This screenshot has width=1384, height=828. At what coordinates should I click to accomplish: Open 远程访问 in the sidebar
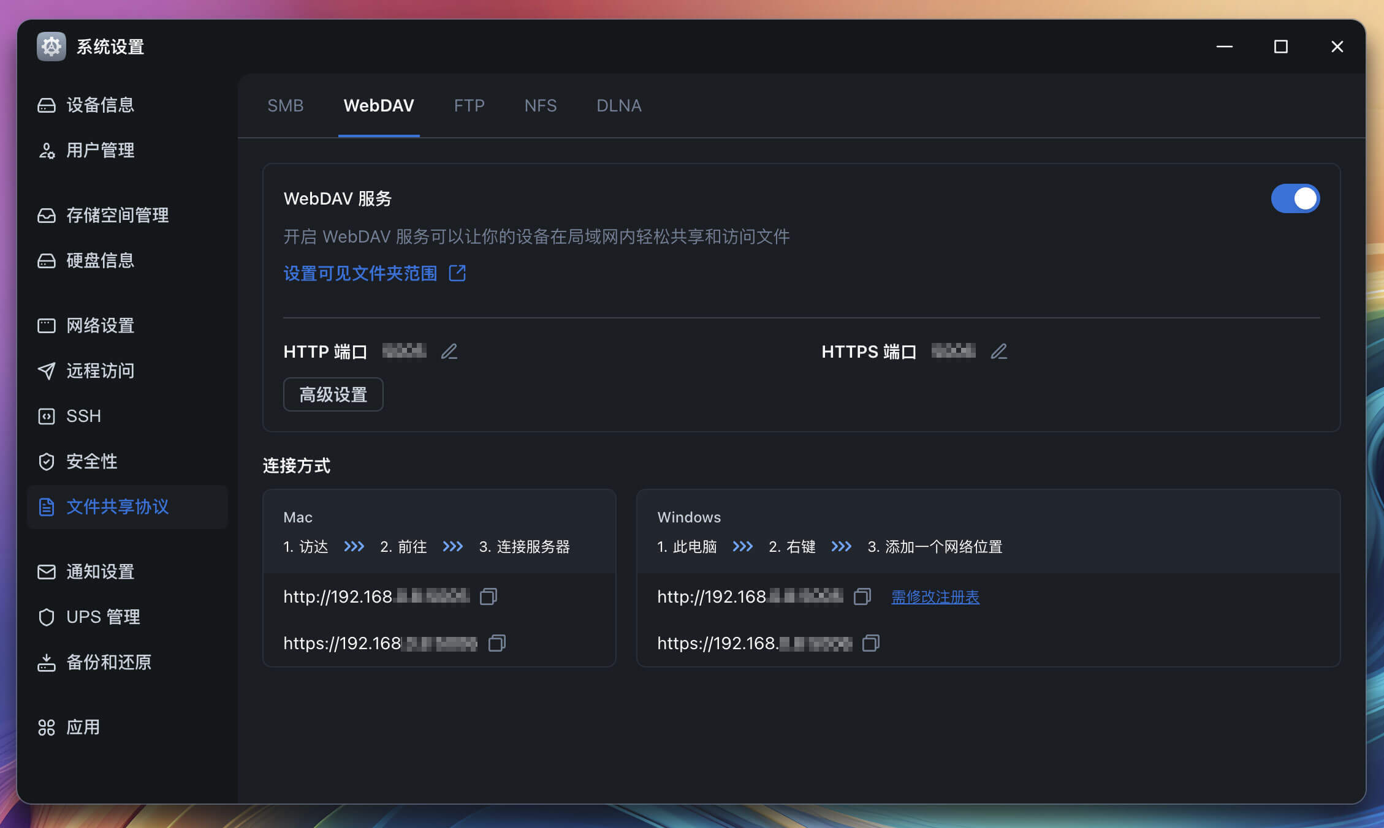tap(100, 371)
